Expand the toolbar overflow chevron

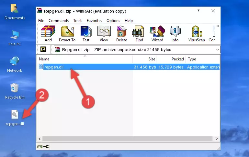[x=218, y=26]
